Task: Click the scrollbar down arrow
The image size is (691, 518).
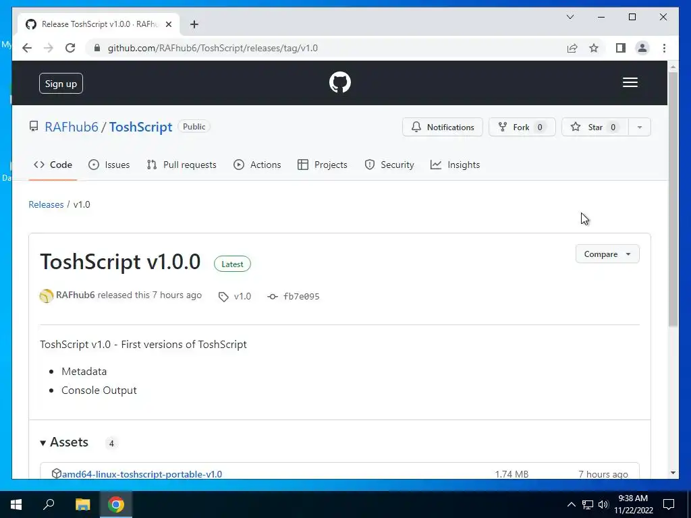Action: click(673, 473)
